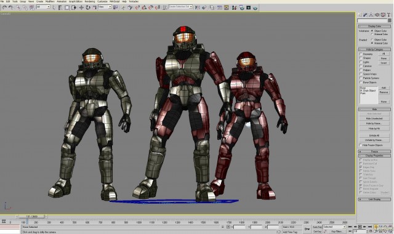Collapse the Hide by Category rollout
Image resolution: width=394 pixels, height=234 pixels.
pyautogui.click(x=374, y=49)
